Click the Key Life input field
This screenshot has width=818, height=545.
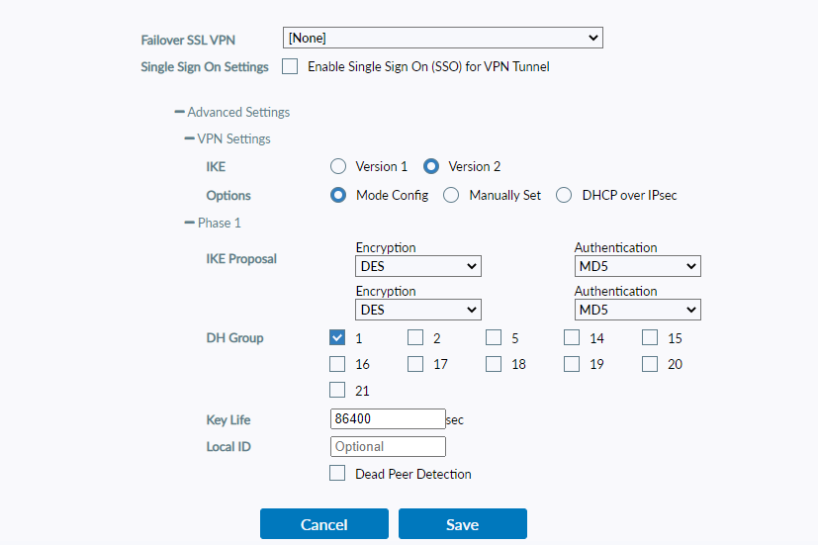(x=388, y=419)
